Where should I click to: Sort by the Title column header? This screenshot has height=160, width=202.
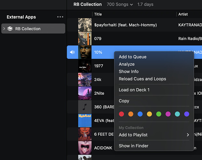click(x=98, y=14)
